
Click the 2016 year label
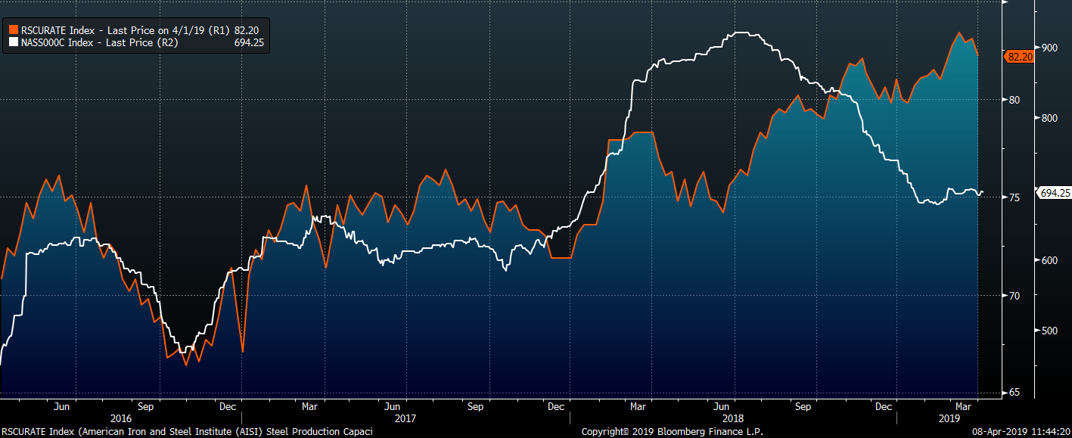click(121, 418)
